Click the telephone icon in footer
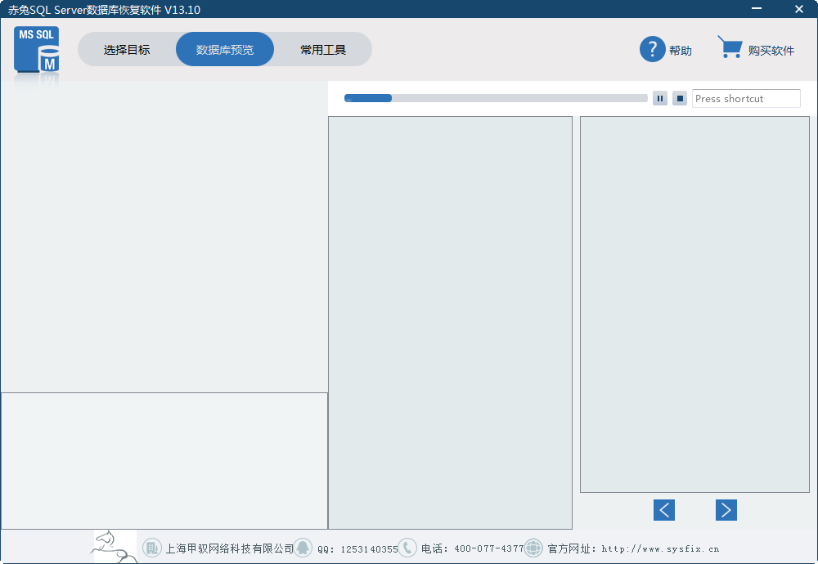Image resolution: width=818 pixels, height=564 pixels. pyautogui.click(x=407, y=548)
